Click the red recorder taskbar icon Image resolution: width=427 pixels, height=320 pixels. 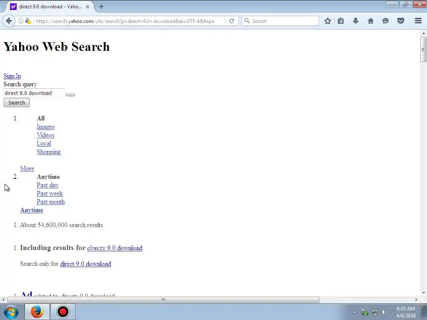[63, 312]
